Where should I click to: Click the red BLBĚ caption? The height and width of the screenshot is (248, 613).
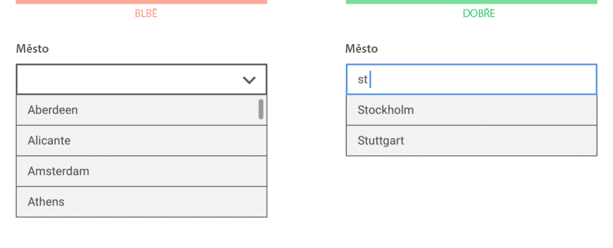pos(146,13)
